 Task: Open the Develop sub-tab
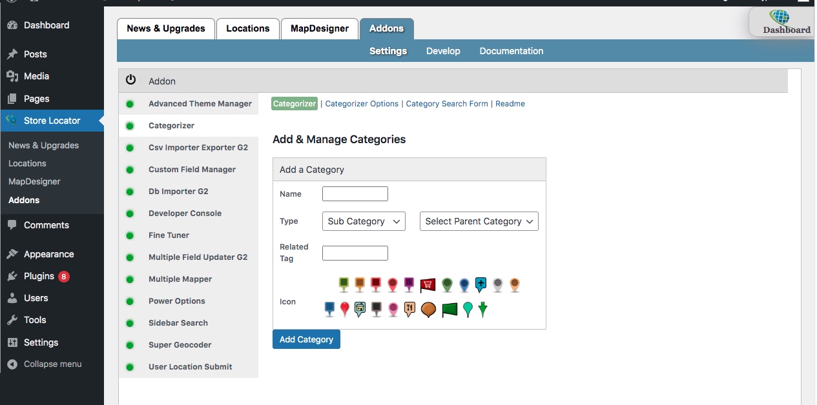pyautogui.click(x=443, y=51)
